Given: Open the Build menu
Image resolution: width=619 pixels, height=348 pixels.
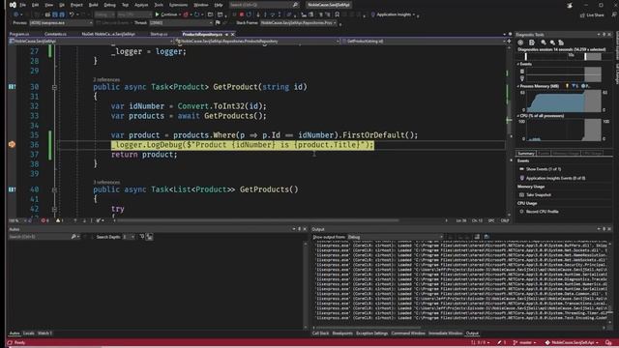Looking at the screenshot, I should (93, 5).
